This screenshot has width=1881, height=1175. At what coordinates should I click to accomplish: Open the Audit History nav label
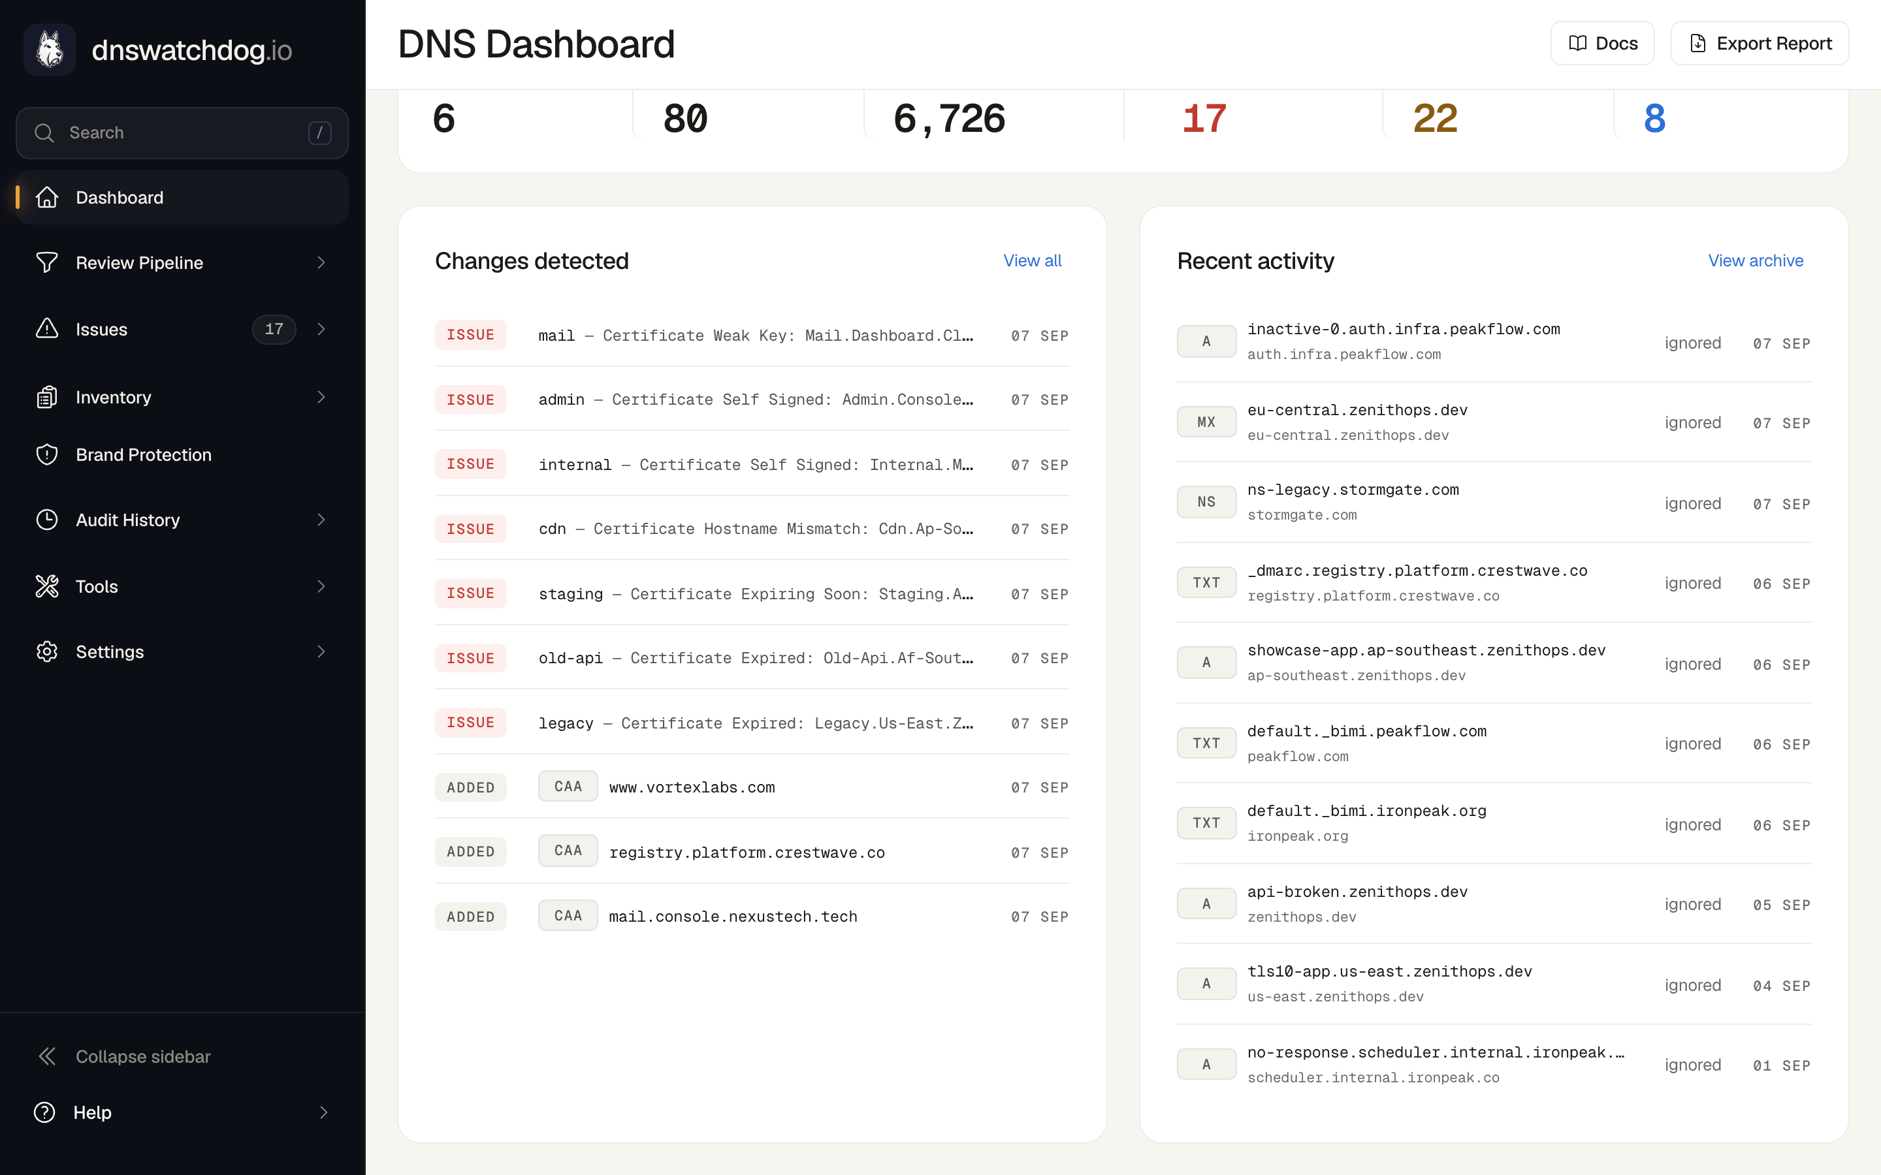(x=127, y=520)
